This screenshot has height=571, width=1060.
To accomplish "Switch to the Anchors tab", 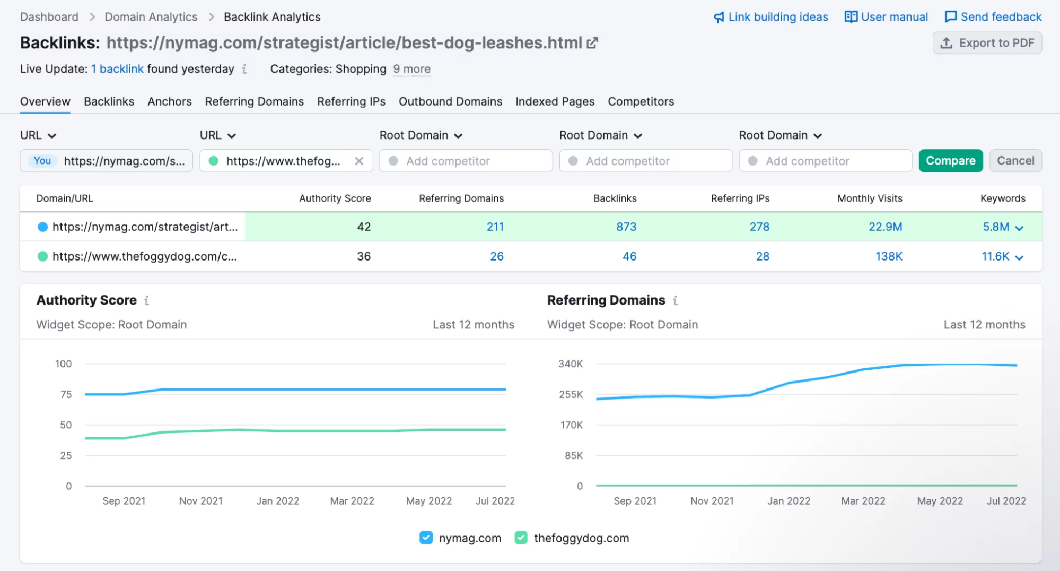I will pyautogui.click(x=170, y=101).
